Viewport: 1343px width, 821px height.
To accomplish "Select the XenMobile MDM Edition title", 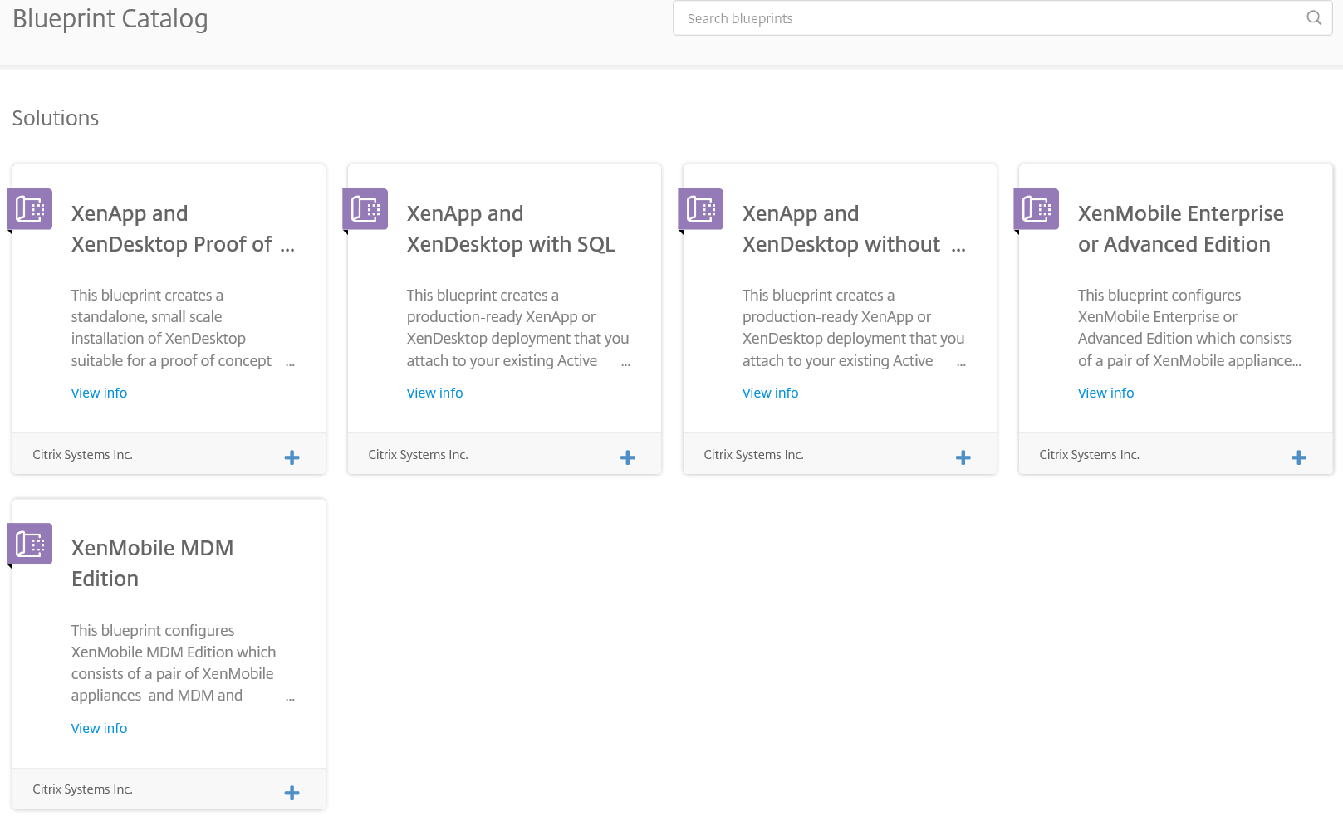I will (152, 563).
